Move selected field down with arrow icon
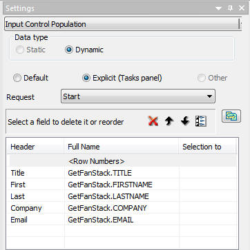 [x=185, y=121]
